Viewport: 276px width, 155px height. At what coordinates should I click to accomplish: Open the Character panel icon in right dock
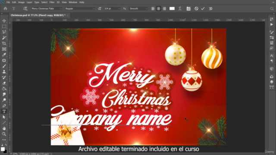click(272, 56)
